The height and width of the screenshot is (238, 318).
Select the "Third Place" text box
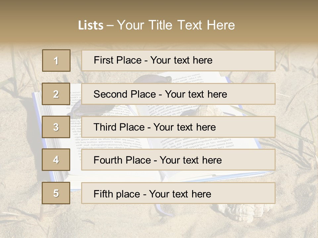tap(178, 127)
